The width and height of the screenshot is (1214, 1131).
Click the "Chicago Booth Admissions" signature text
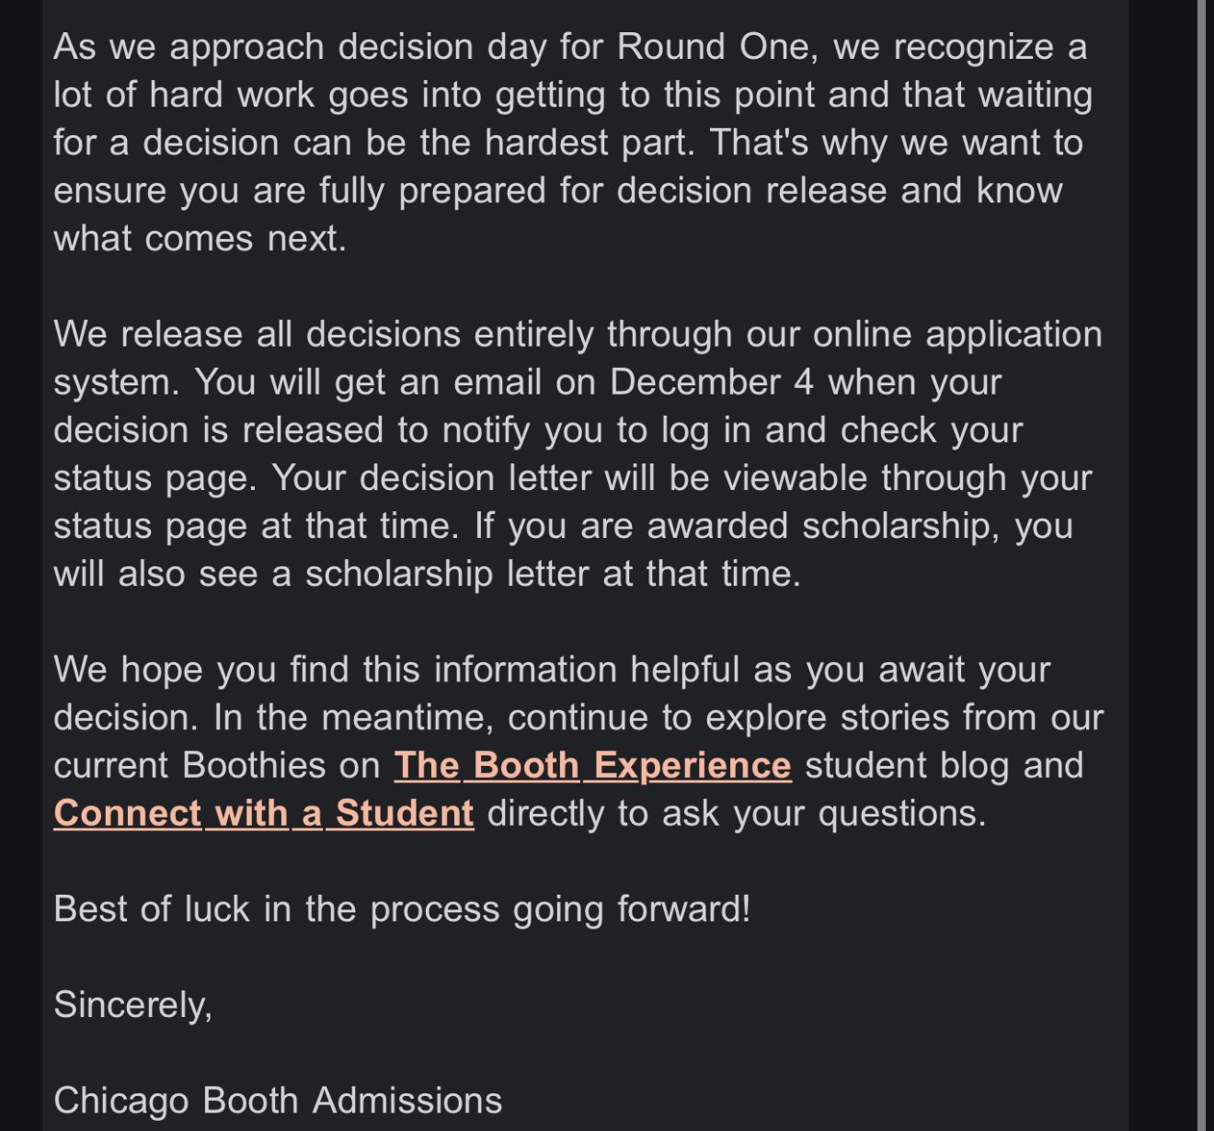point(278,1100)
